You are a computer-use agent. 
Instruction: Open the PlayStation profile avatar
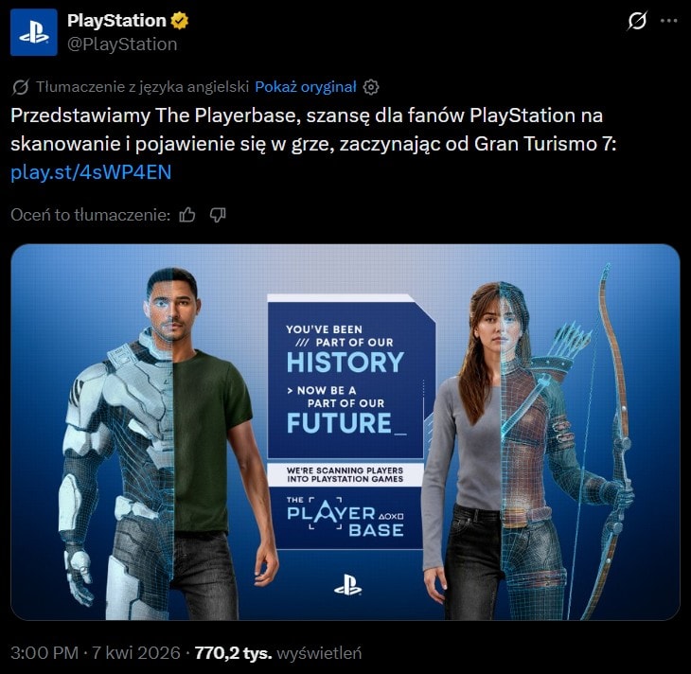pos(34,32)
